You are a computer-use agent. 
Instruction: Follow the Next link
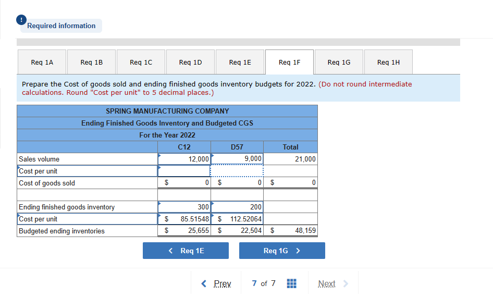(x=327, y=283)
